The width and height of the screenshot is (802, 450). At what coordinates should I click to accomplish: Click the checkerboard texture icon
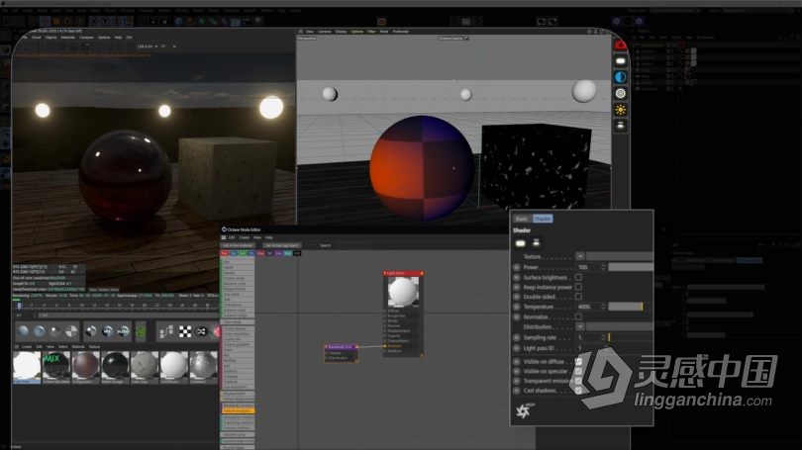pyautogui.click(x=185, y=332)
